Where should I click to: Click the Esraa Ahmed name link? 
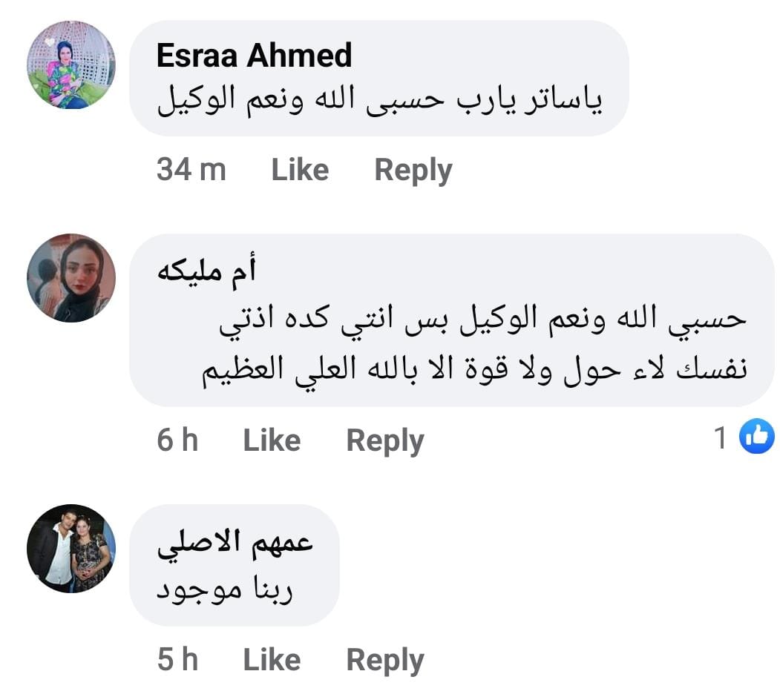pos(254,56)
